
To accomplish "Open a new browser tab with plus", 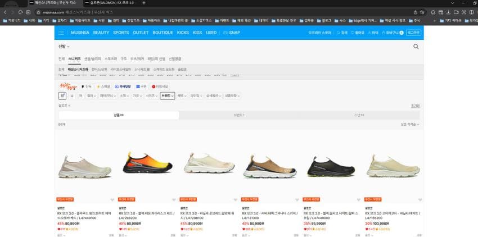I will tap(144, 3).
